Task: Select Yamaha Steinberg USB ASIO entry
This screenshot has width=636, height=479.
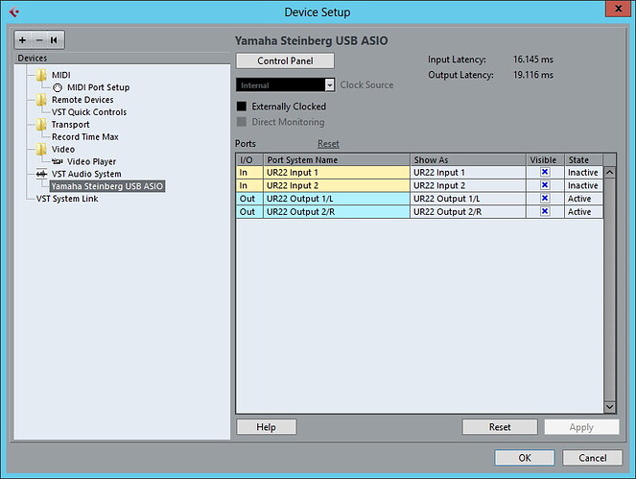Action: (107, 186)
